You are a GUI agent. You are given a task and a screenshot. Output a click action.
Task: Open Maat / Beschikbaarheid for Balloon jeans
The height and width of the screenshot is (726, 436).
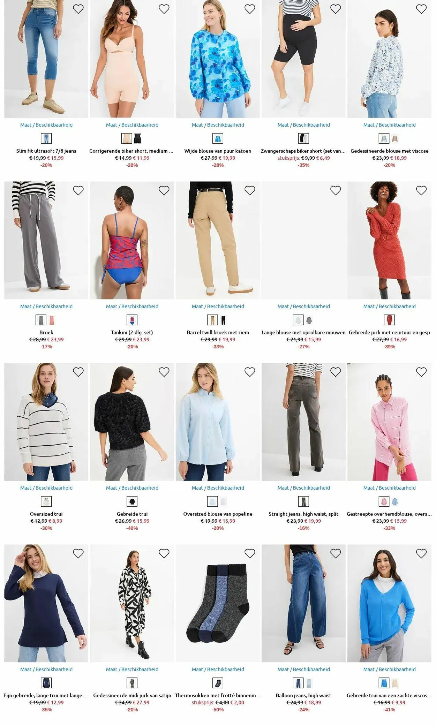(x=304, y=670)
